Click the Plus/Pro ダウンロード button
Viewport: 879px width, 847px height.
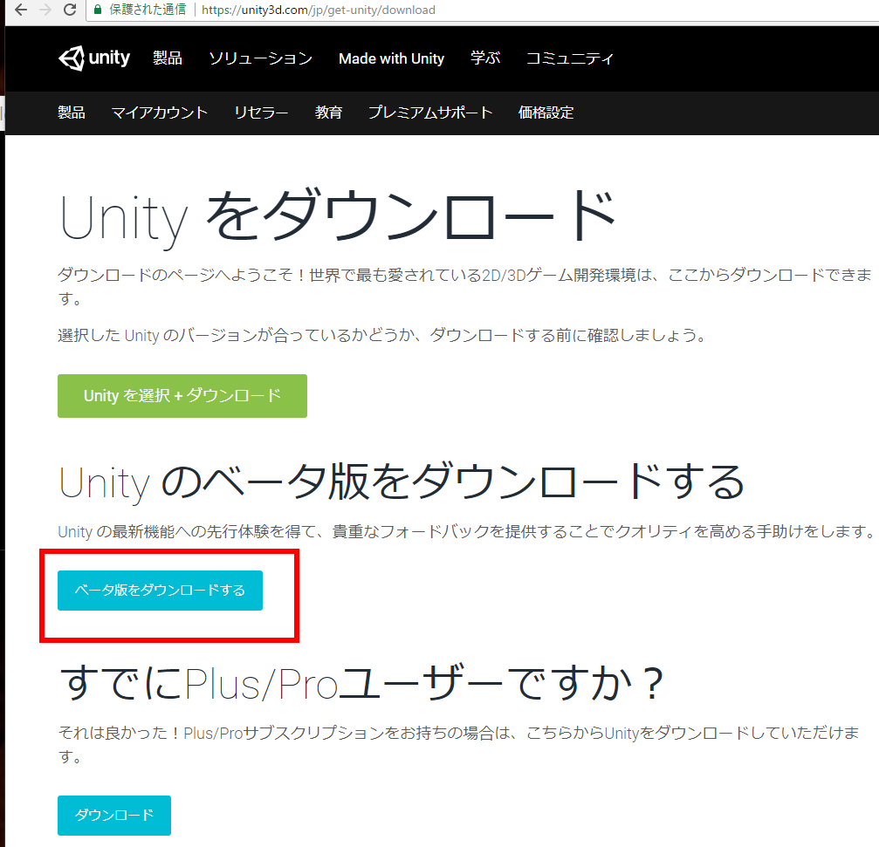point(114,815)
